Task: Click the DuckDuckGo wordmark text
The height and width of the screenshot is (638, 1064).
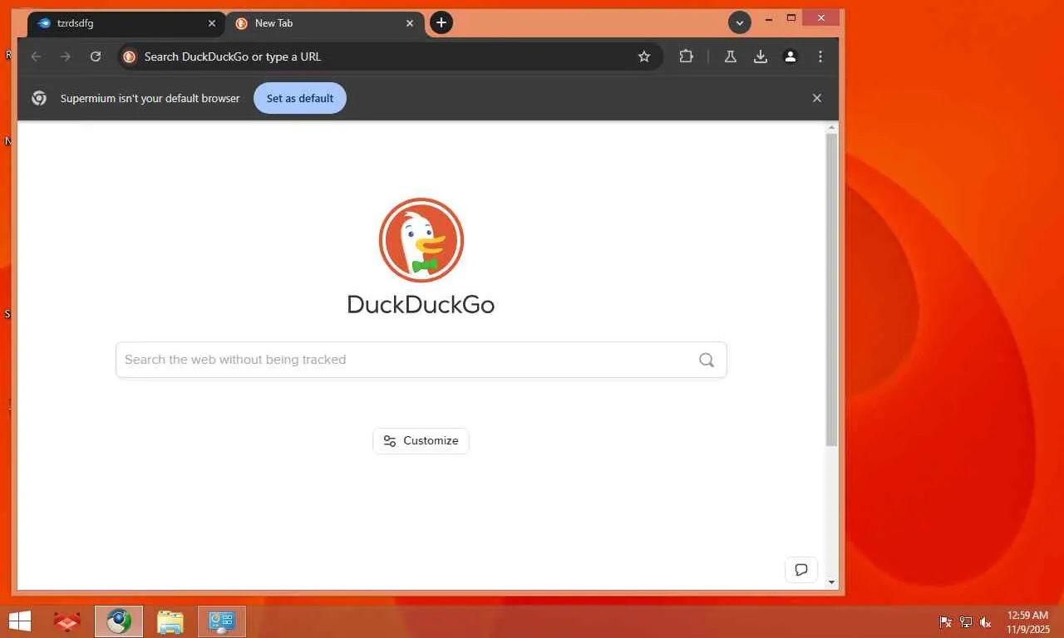Action: pyautogui.click(x=421, y=305)
